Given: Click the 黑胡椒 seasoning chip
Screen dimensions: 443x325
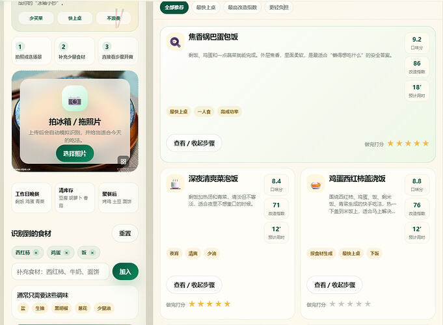Looking at the screenshot, I should (x=61, y=308).
